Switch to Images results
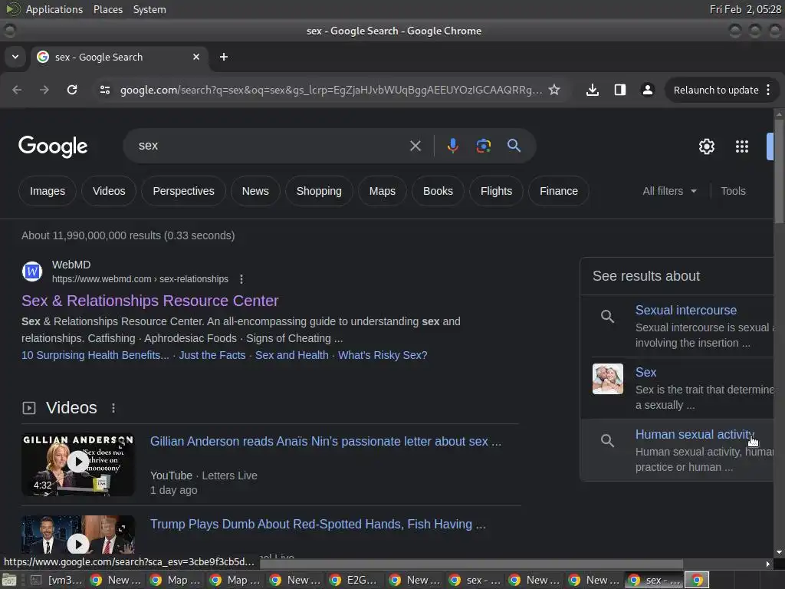This screenshot has width=785, height=589. pos(48,191)
